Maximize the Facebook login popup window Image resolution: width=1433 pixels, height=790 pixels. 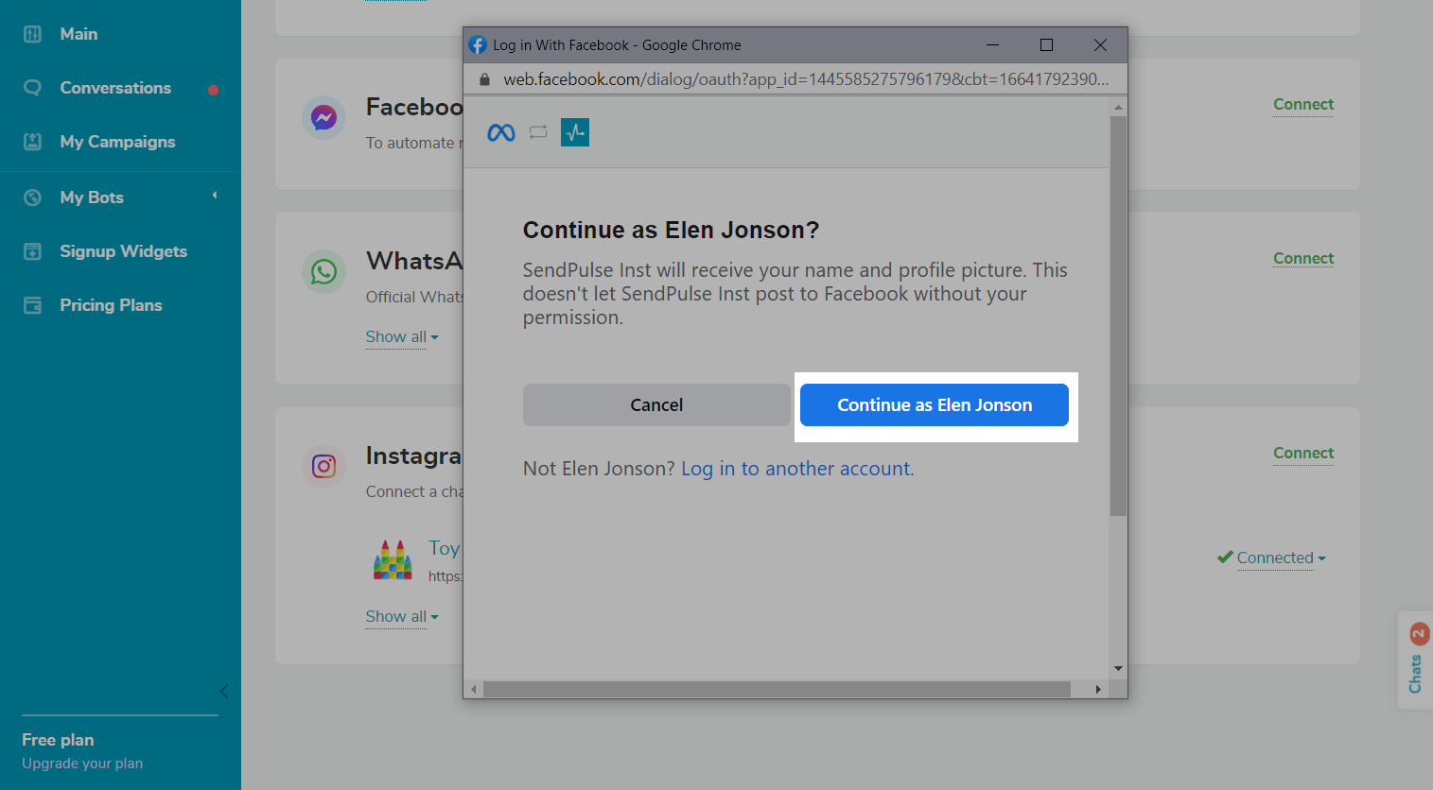[x=1046, y=45]
